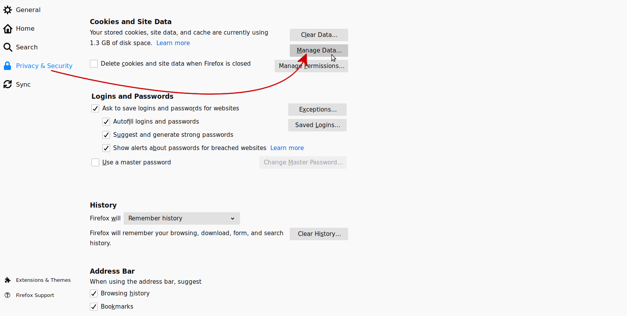Viewport: 627px width, 316px height.
Task: Click the Privacy & Security lock icon
Action: point(7,66)
